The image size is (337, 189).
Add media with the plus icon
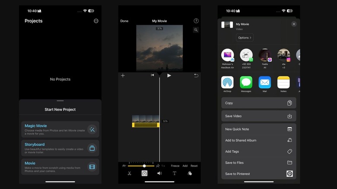pyautogui.click(x=123, y=76)
